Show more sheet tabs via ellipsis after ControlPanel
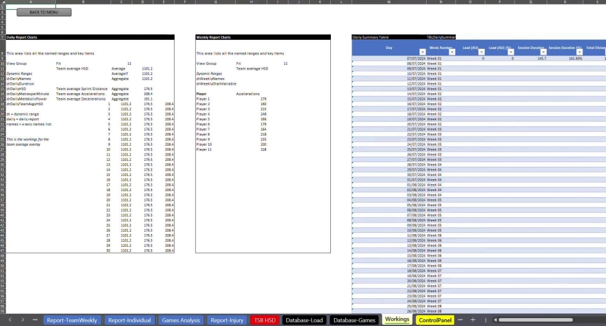606x326 pixels. [x=461, y=320]
